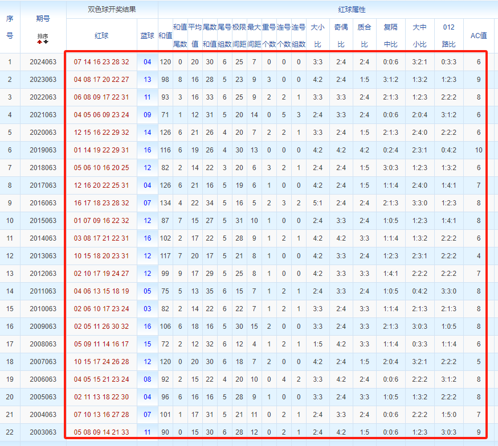
Task: Select period 2019063
Action: 43,150
